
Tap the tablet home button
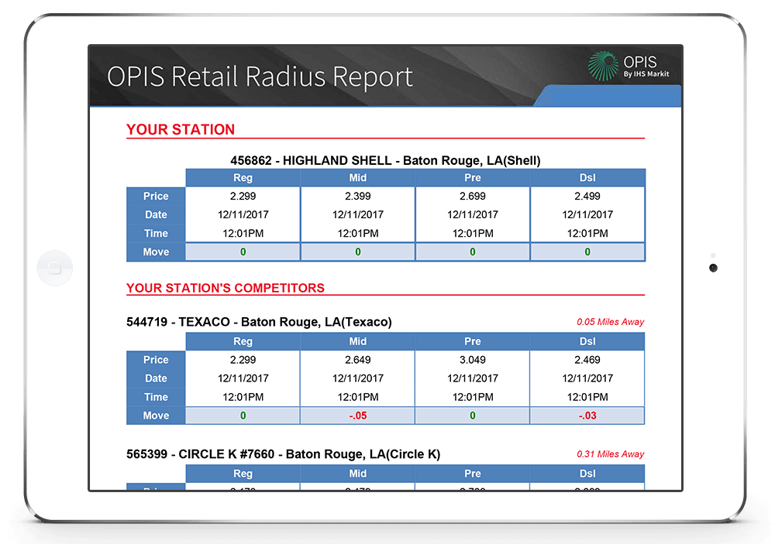click(x=55, y=268)
